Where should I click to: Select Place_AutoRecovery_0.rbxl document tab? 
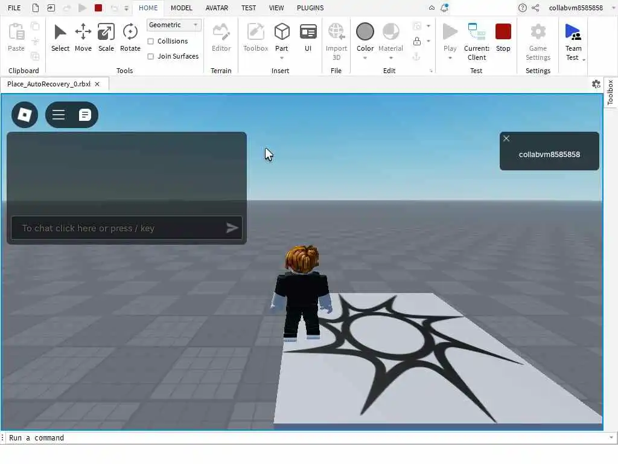[x=49, y=84]
